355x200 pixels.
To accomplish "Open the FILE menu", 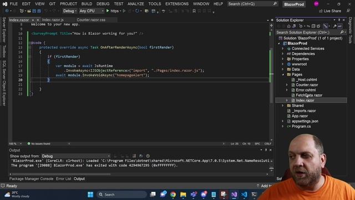I will [x=13, y=4].
